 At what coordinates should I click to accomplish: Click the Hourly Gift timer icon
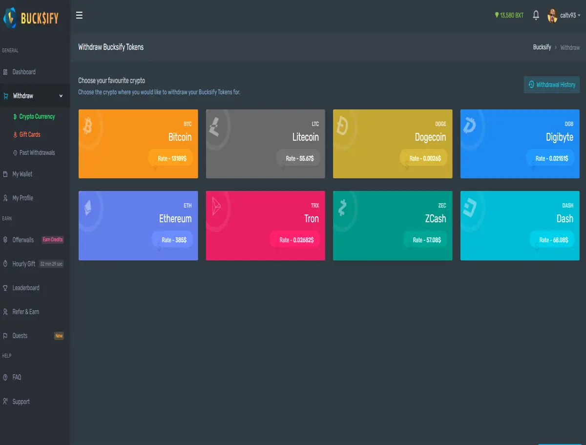tap(5, 264)
